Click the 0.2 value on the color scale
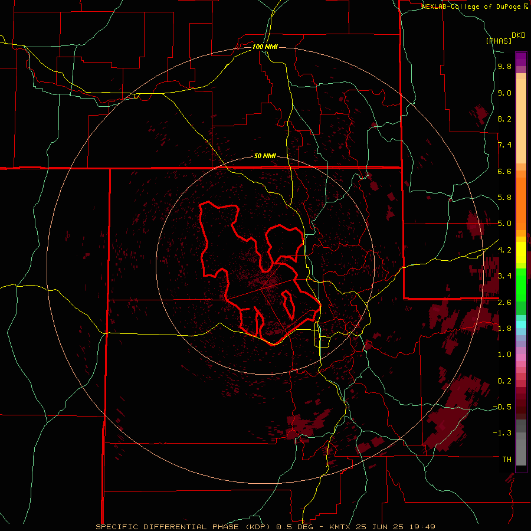Screen dimensions: 531x531 point(504,381)
